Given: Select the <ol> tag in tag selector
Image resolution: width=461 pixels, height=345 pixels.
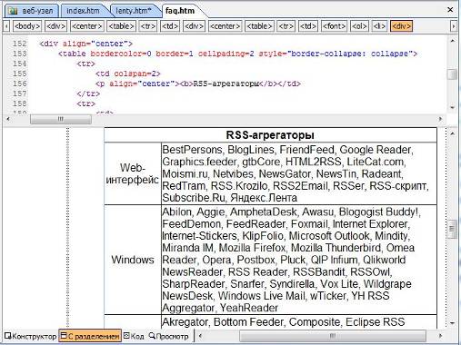Looking at the screenshot, I should coord(359,26).
